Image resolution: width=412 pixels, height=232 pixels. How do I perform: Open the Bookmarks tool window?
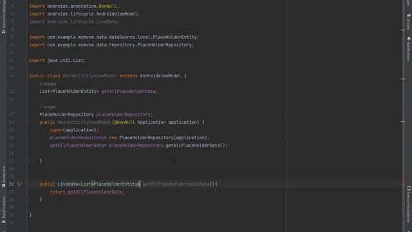point(4,177)
